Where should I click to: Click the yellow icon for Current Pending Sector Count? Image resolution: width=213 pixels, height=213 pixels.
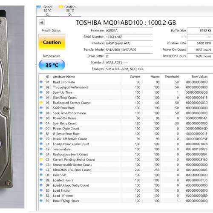(41, 159)
